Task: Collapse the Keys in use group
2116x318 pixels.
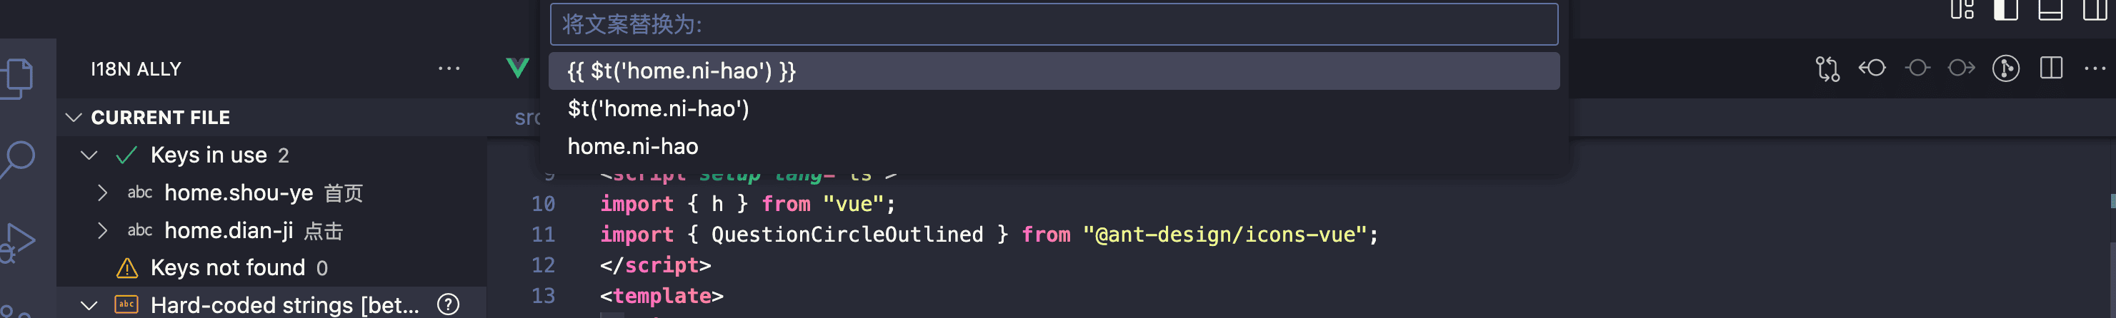Action: click(x=89, y=155)
